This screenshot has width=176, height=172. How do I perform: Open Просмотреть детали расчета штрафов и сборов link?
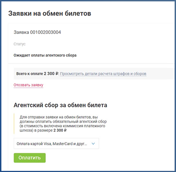[103, 74]
